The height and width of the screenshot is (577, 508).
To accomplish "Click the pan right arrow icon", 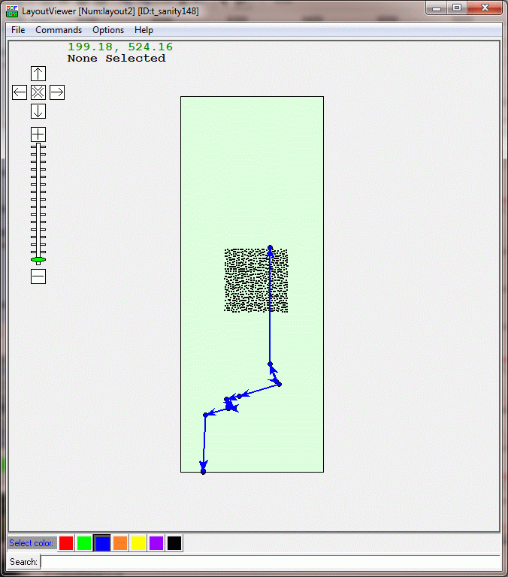I will [x=57, y=92].
